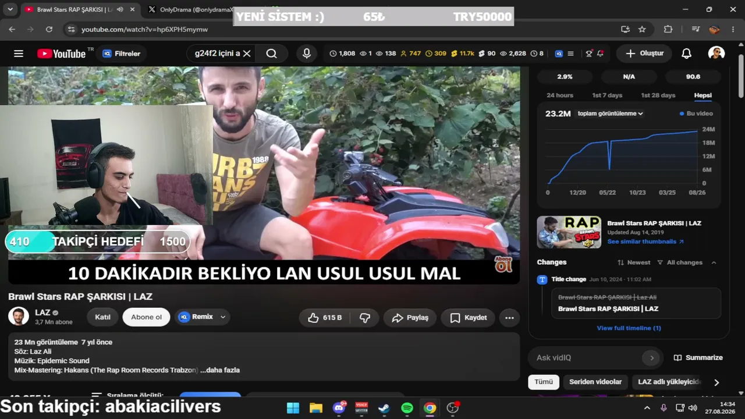Open See similar thumbnails link
This screenshot has width=745, height=419.
pyautogui.click(x=645, y=242)
